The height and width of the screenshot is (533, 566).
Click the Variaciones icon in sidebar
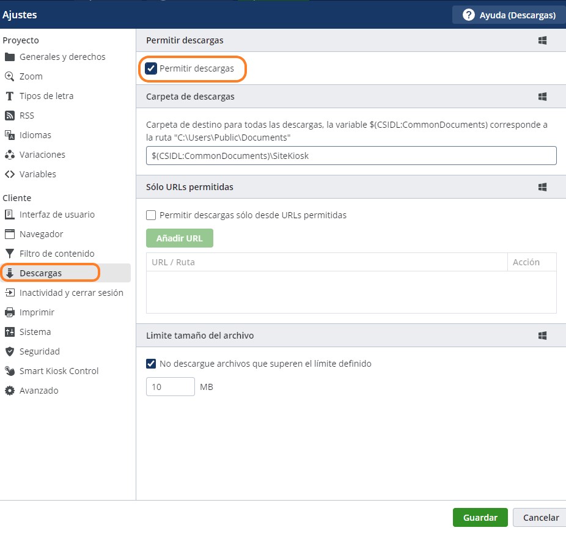click(x=9, y=155)
